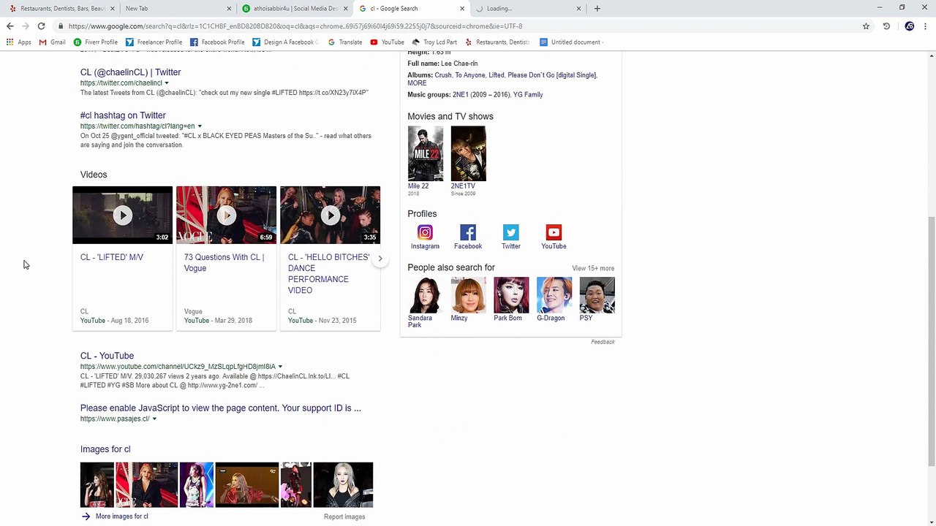Select PSY's photo
This screenshot has height=526, width=936.
click(597, 295)
